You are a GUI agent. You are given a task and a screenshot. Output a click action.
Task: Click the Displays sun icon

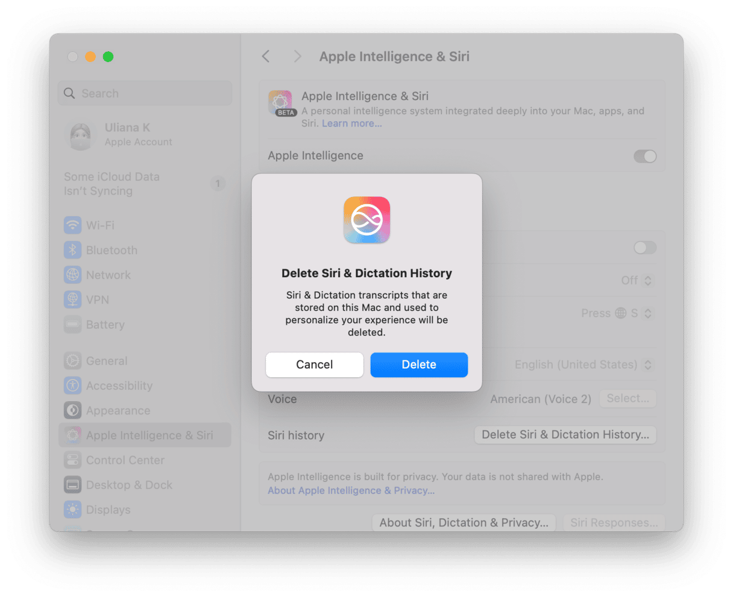[72, 509]
